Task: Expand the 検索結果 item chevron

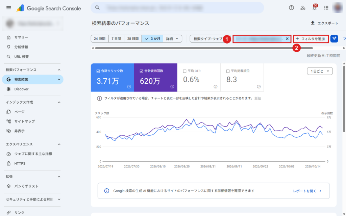Action: pyautogui.click(x=59, y=79)
